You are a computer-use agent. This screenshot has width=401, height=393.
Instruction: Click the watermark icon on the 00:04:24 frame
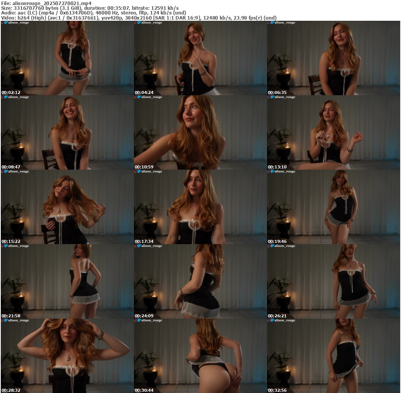pos(139,23)
